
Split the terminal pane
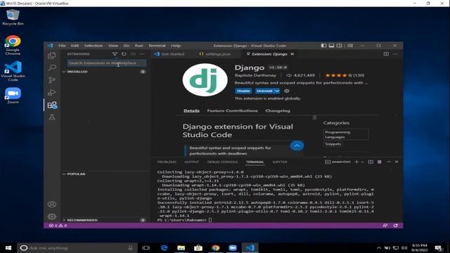pyautogui.click(x=371, y=162)
